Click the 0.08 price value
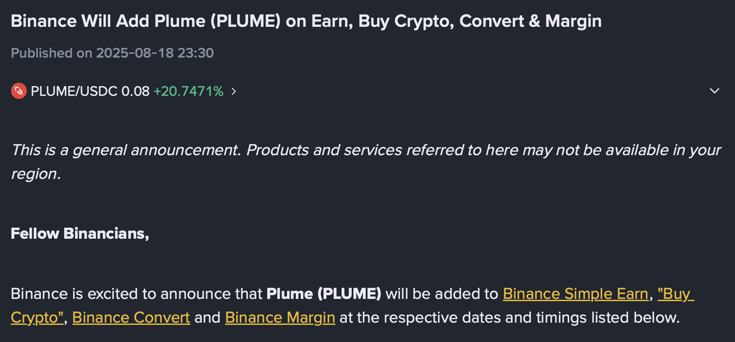Viewport: 735px width, 342px height. 135,91
